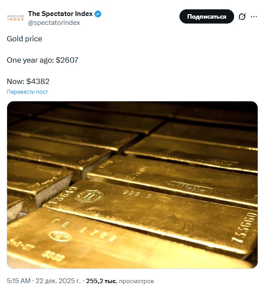Open the Grok slashed-circle icon
Image resolution: width=263 pixels, height=292 pixels.
(x=242, y=16)
